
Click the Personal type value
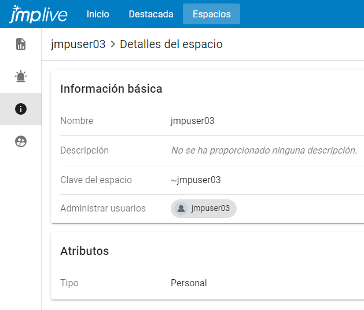pyautogui.click(x=189, y=283)
